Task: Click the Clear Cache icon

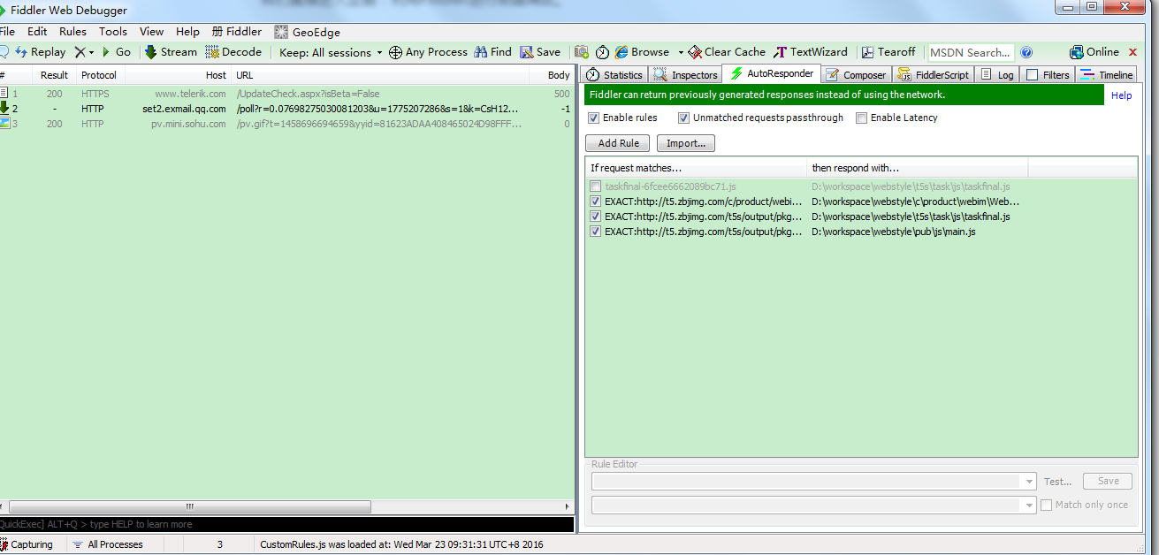Action: [695, 52]
